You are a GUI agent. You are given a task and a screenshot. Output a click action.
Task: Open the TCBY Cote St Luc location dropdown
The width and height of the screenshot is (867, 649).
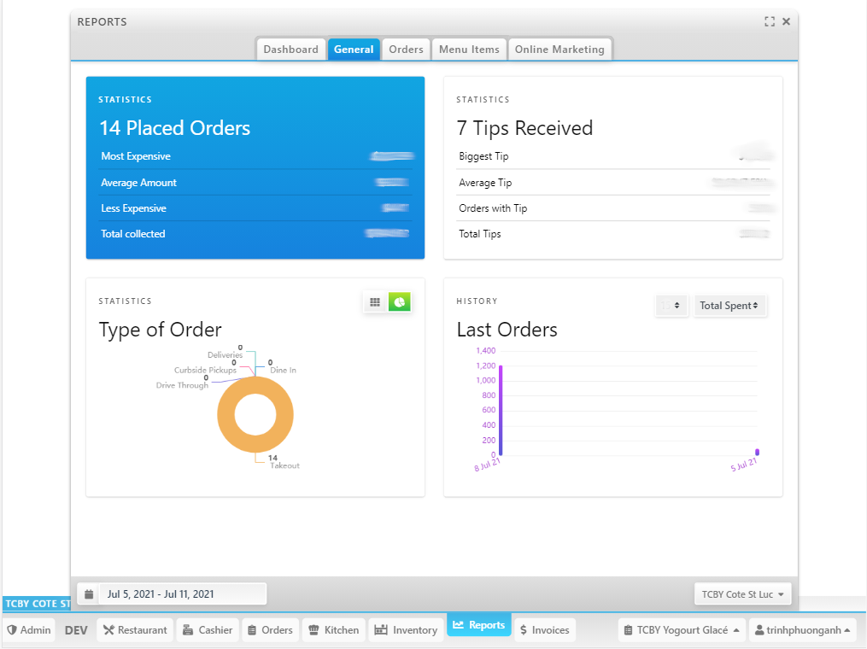point(742,594)
